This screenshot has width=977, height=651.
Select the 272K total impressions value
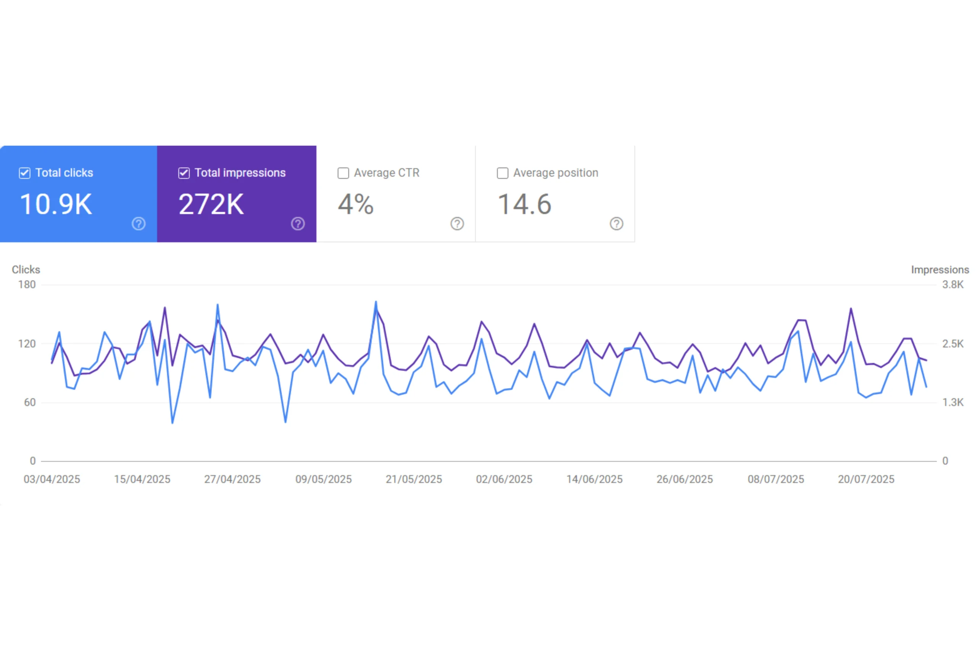211,204
